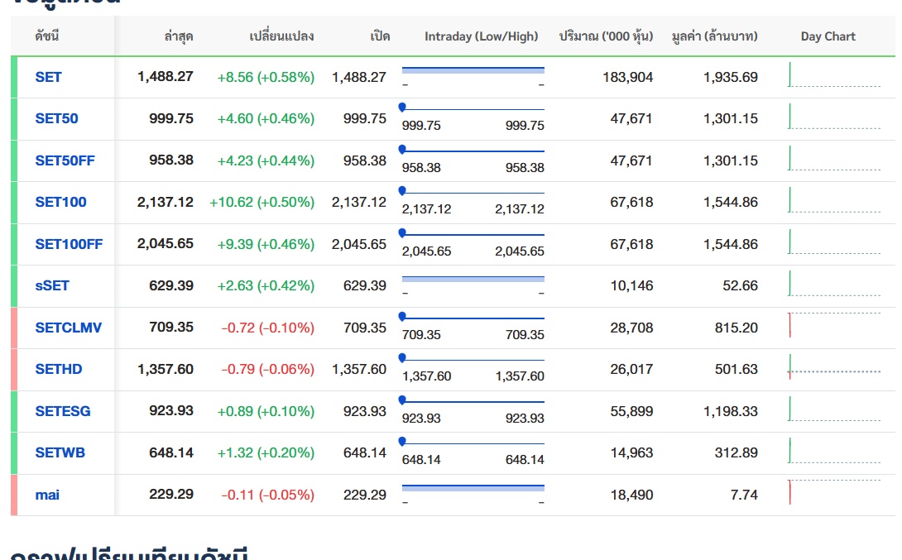The height and width of the screenshot is (560, 902).
Task: Open the SETHD index link
Action: point(59,369)
